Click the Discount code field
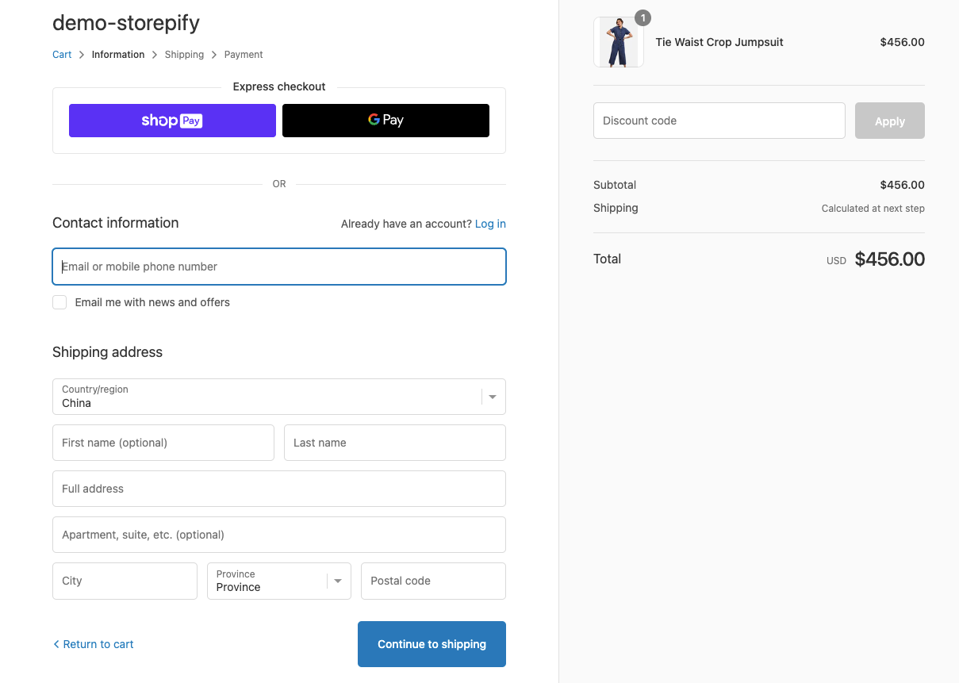 coord(719,121)
